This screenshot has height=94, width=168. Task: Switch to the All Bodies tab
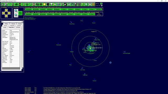18,27
